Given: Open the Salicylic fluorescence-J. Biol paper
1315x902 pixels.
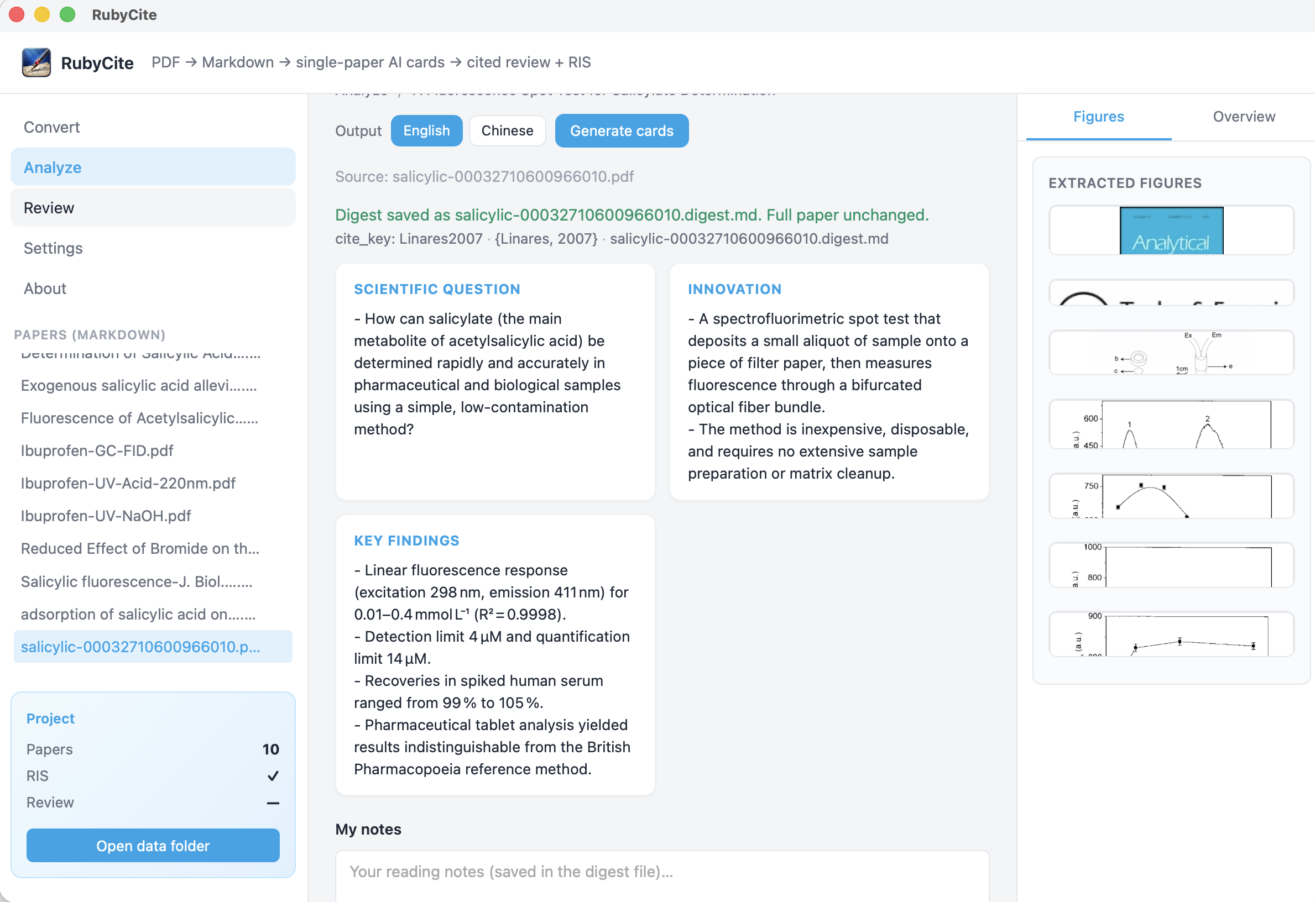Looking at the screenshot, I should pyautogui.click(x=153, y=581).
